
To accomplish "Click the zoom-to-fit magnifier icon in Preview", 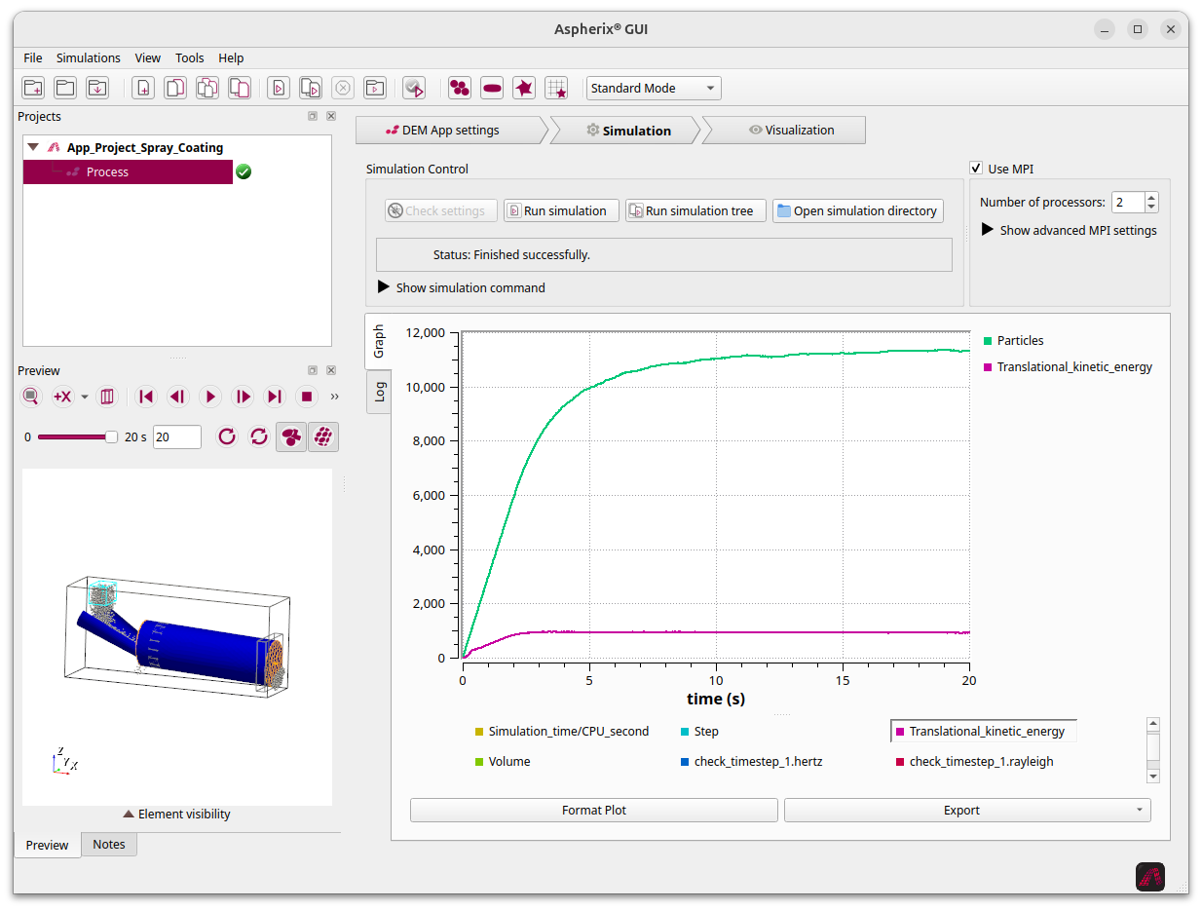I will (31, 397).
